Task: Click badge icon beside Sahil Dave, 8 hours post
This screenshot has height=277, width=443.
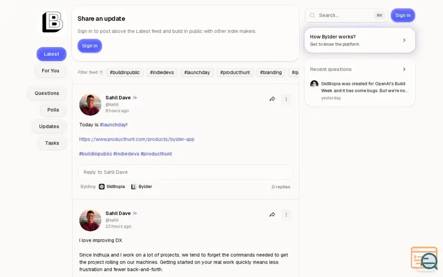Action: 135,98
